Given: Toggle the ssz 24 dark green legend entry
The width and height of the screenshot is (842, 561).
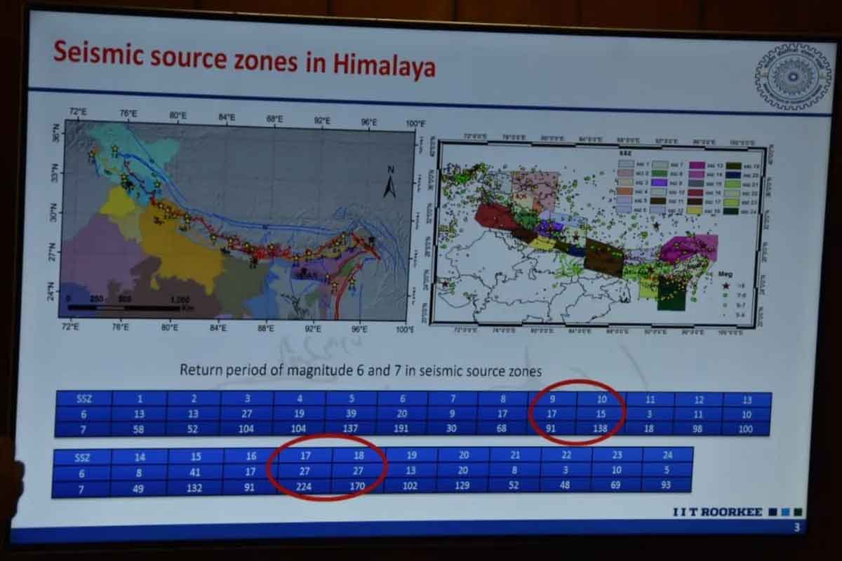Looking at the screenshot, I should 734,210.
